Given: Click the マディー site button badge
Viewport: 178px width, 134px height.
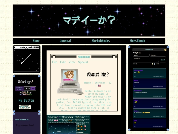Looking at the screenshot, I should coord(25,107).
